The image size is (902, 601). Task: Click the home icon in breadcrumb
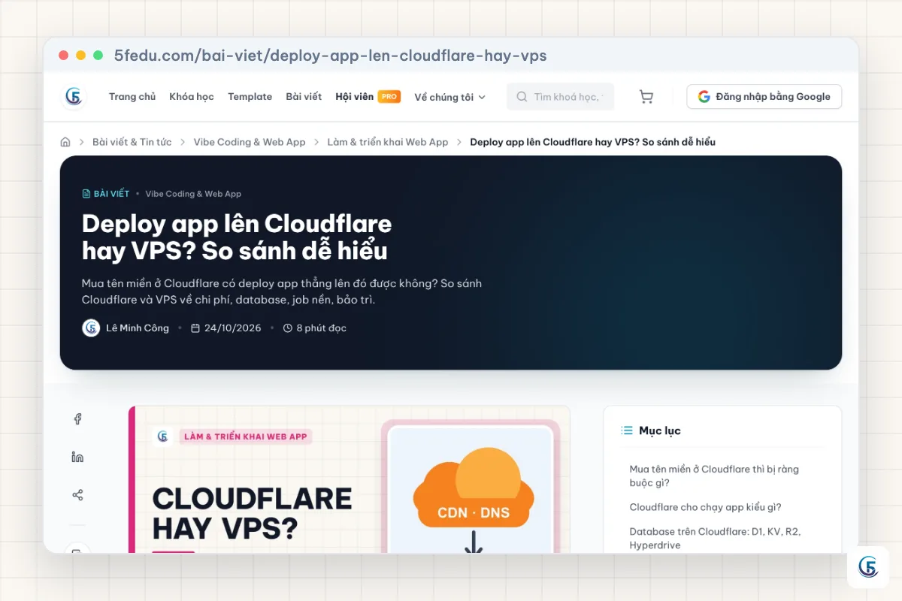coord(65,142)
